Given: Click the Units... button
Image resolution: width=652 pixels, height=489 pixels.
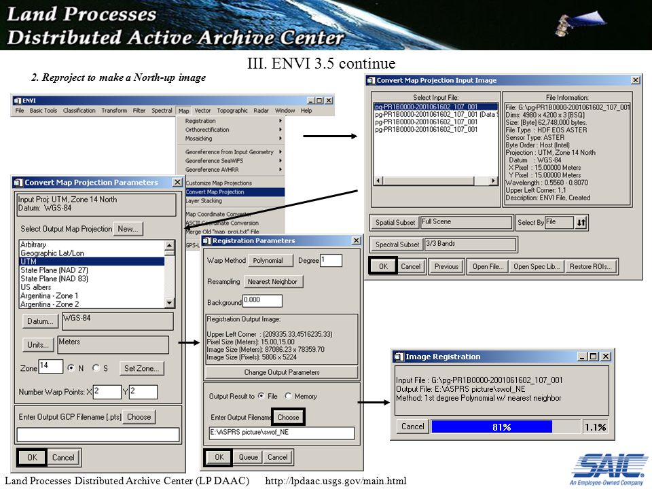Looking at the screenshot, I should point(38,345).
